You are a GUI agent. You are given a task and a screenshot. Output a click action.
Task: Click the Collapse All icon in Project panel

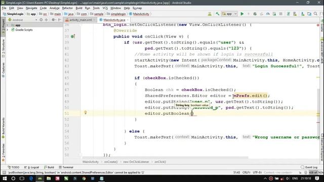[46, 20]
